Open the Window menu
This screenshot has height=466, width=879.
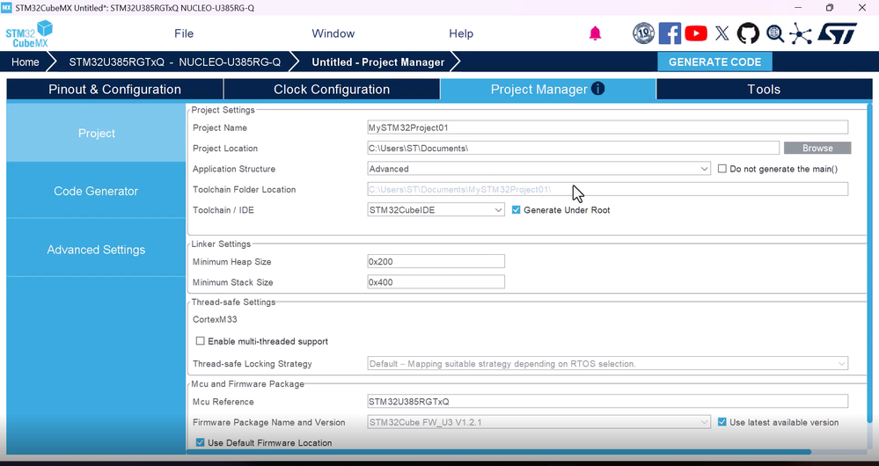click(333, 33)
